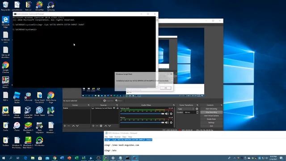This screenshot has width=286, height=161.
Task: Adjust Duration spinner arrows in Scene Transitions
Action: point(197,112)
